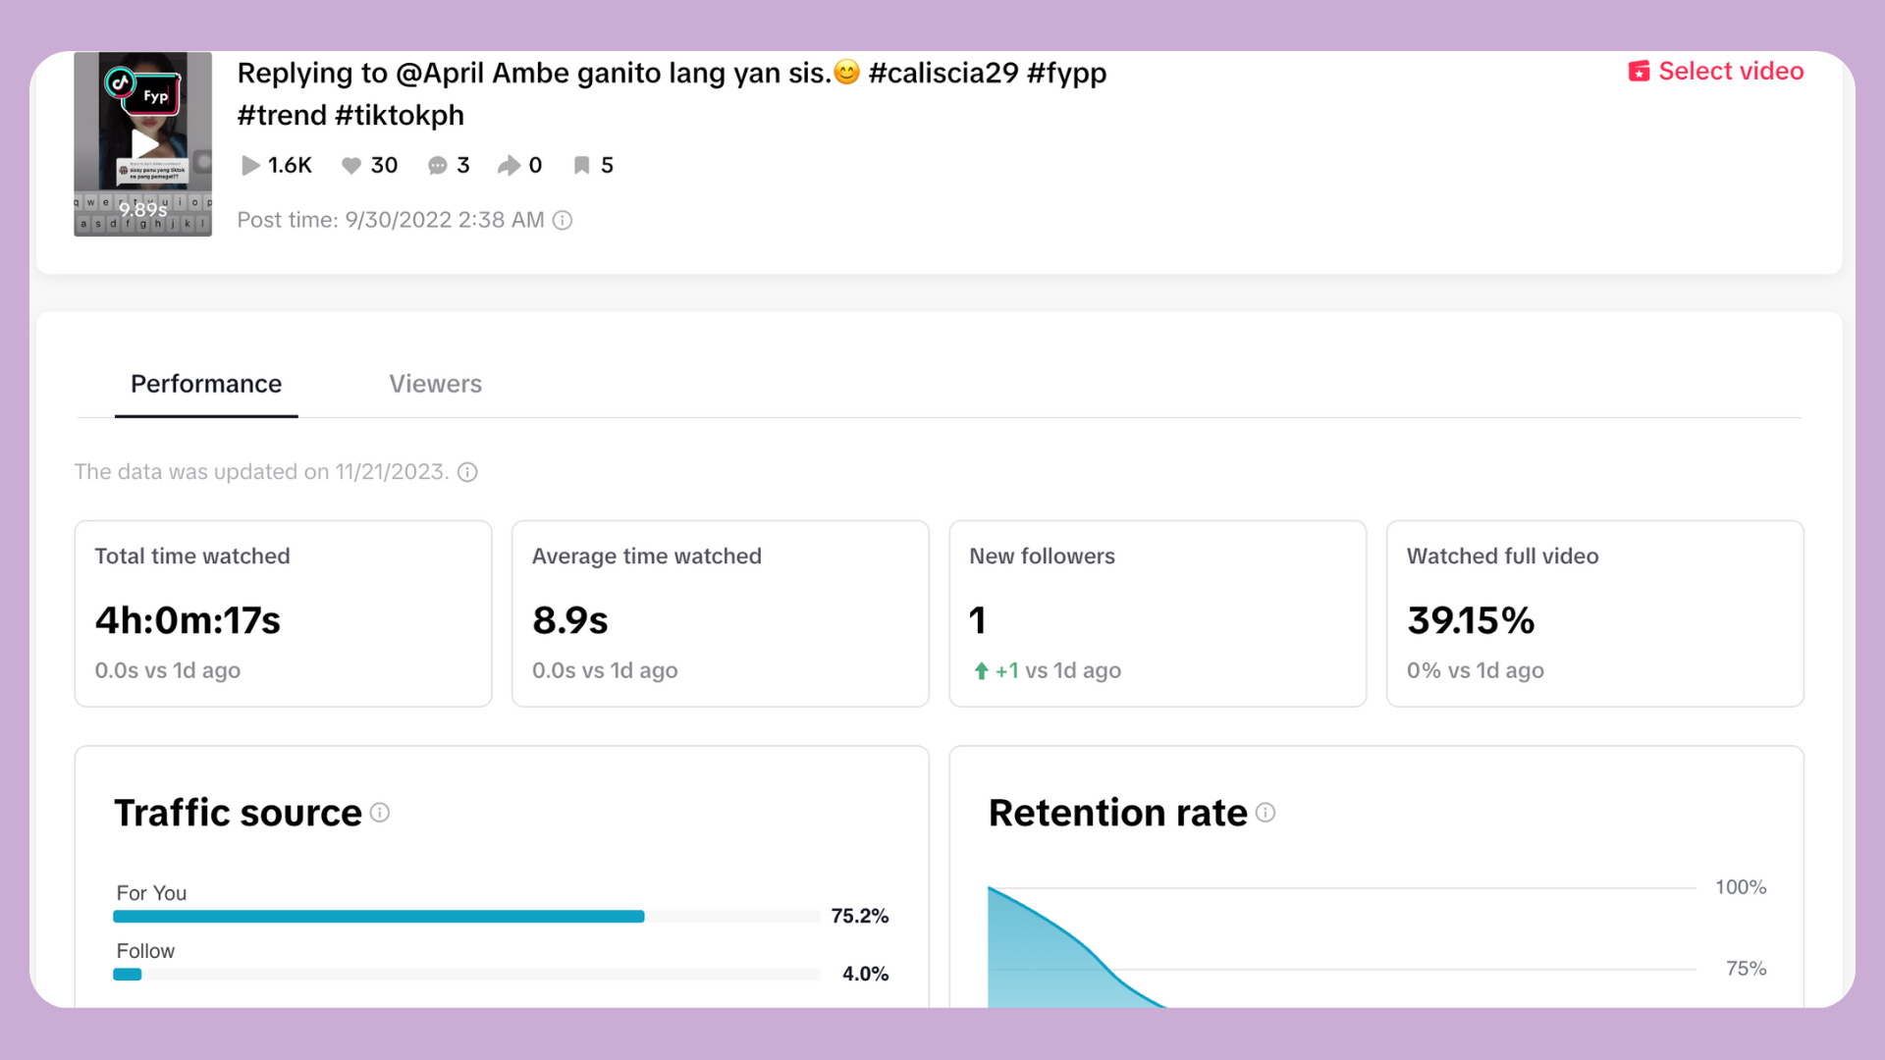Image resolution: width=1885 pixels, height=1060 pixels.
Task: Click the Total time watched card
Action: [x=283, y=613]
